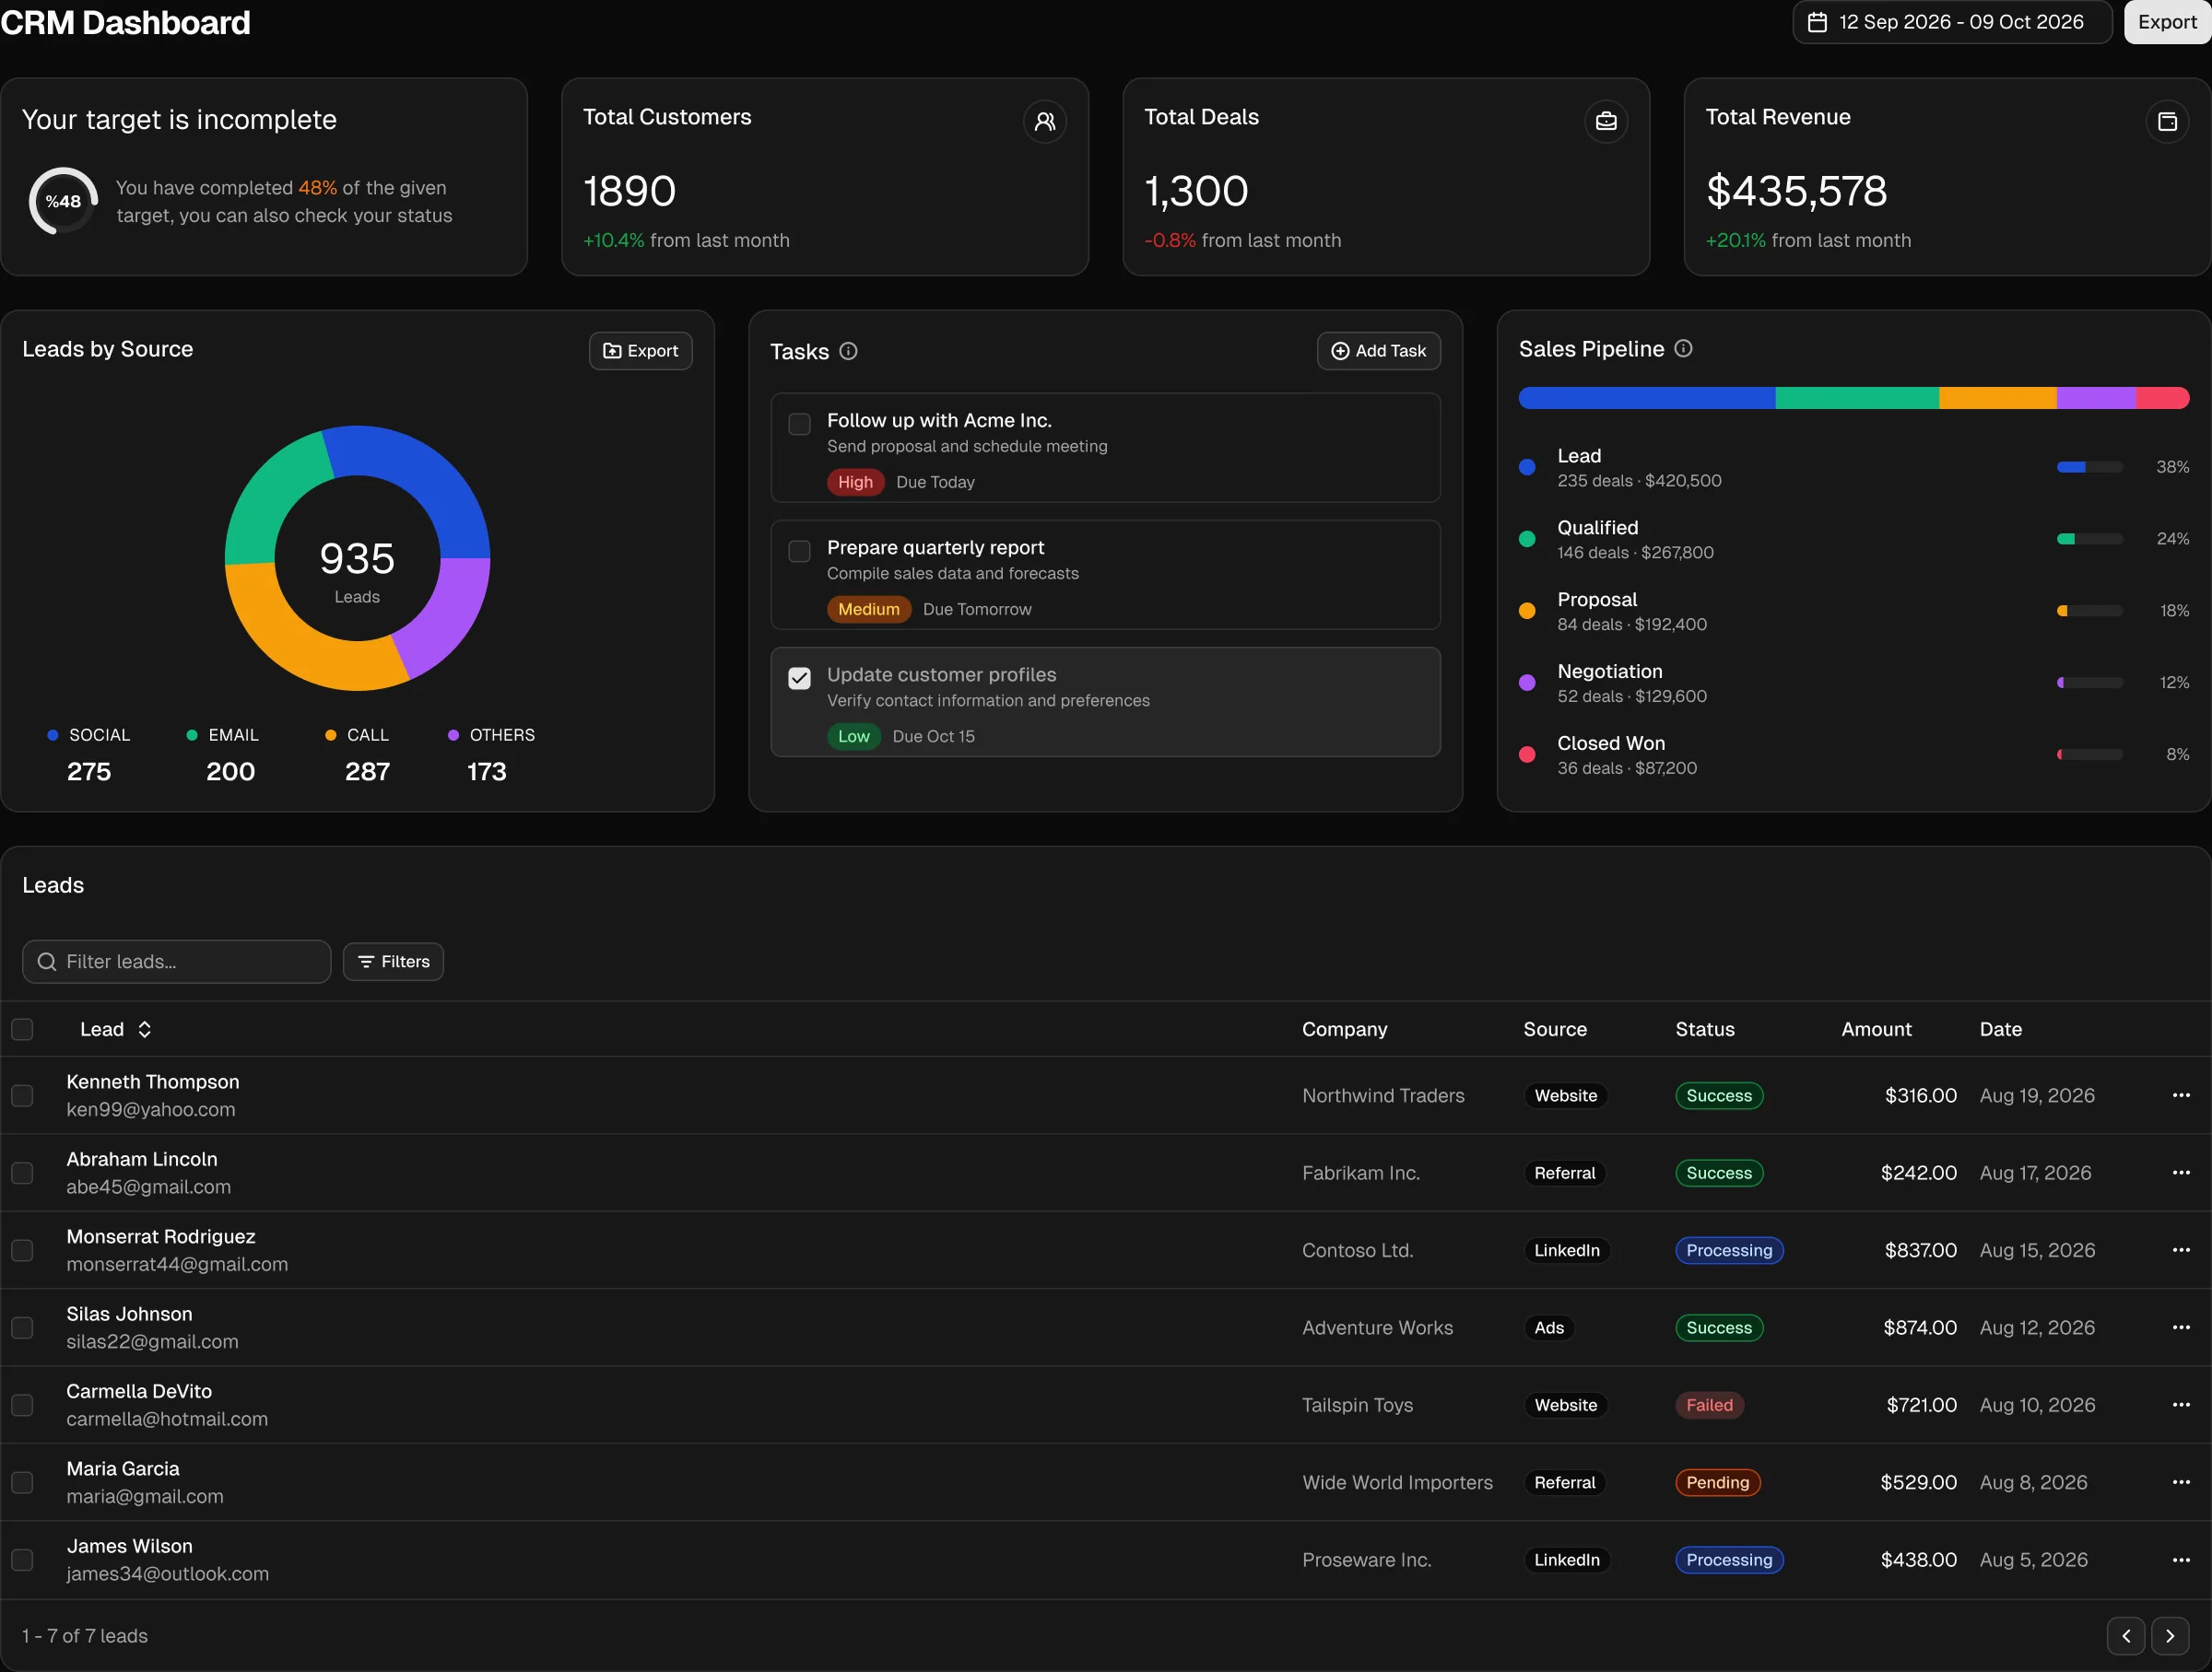Click the blue Lead segment in pipeline bar
Viewport: 2212px width, 1672px height.
pos(1647,398)
